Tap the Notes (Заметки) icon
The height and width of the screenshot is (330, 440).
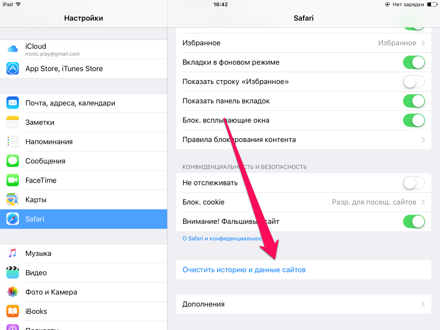click(x=13, y=122)
